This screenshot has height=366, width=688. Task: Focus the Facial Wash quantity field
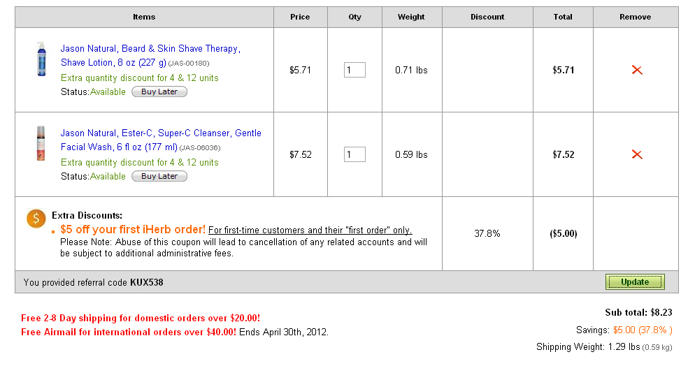coord(354,154)
